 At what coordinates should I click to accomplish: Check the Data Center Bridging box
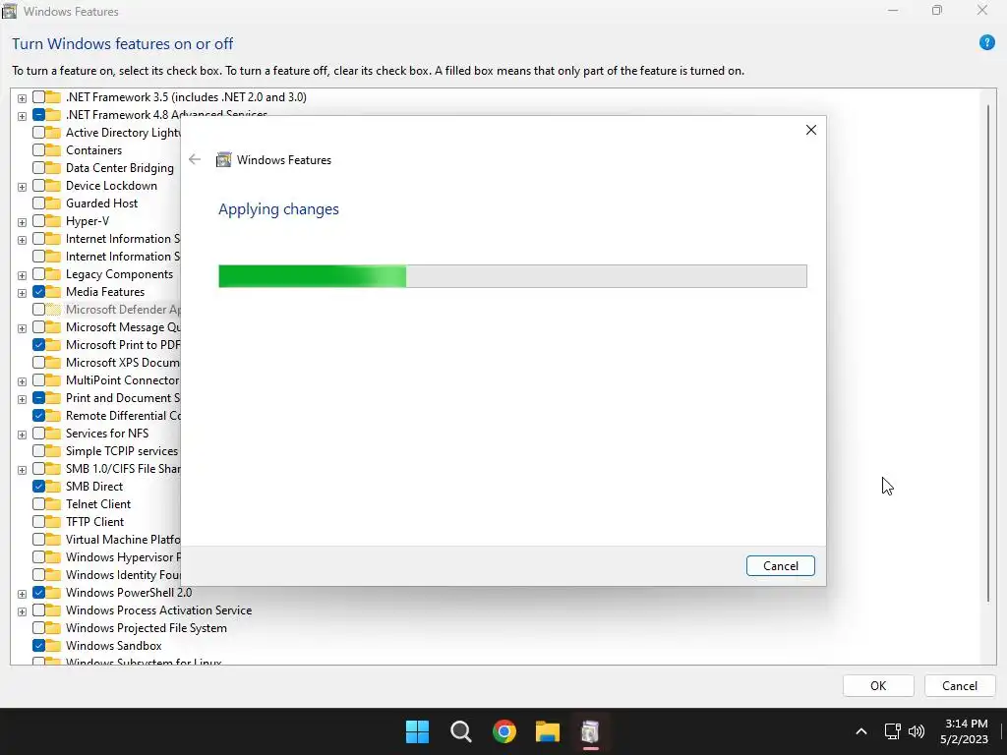click(x=38, y=168)
